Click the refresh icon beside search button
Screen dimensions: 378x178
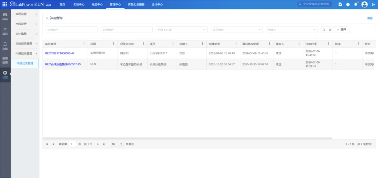(x=330, y=30)
